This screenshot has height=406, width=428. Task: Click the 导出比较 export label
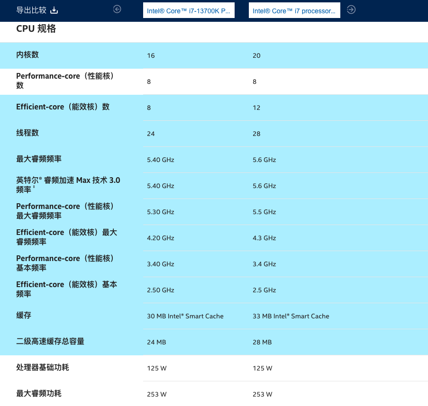pyautogui.click(x=31, y=10)
